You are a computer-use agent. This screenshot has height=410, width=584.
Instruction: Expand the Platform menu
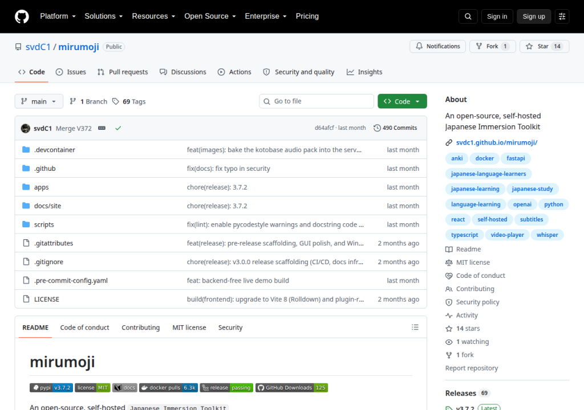point(58,17)
